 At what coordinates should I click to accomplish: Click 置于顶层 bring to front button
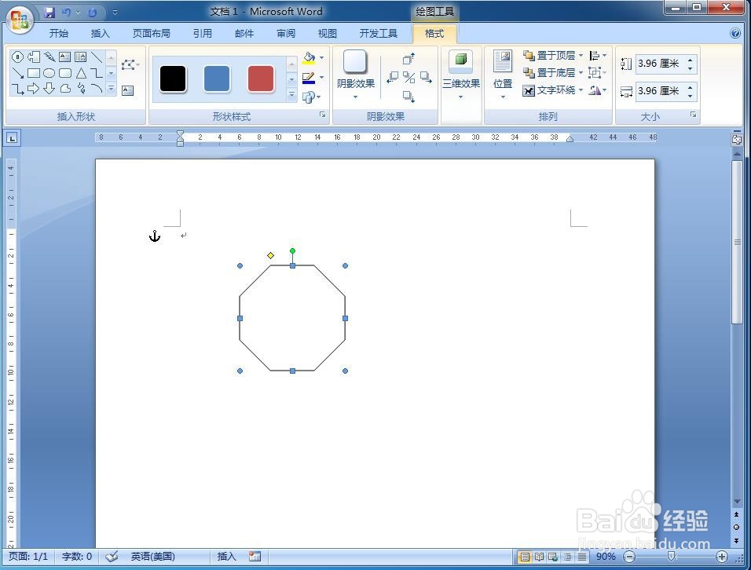coord(549,56)
